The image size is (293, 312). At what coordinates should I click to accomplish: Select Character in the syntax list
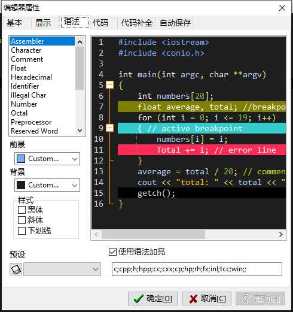tap(42, 50)
